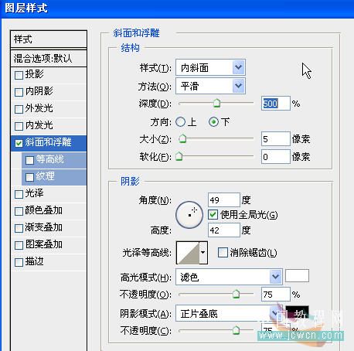Open the 样式(T) style dropdown
This screenshot has width=354, height=351.
(210, 67)
